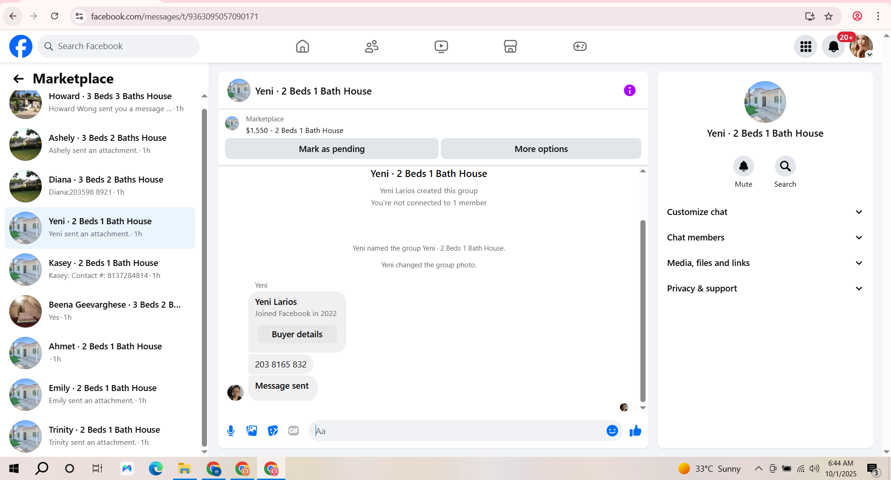This screenshot has height=480, width=891.
Task: Click the 203 8165 832 message bubble
Action: [x=281, y=365]
